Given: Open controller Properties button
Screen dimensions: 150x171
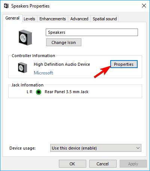Looking at the screenshot, I should pyautogui.click(x=124, y=64).
